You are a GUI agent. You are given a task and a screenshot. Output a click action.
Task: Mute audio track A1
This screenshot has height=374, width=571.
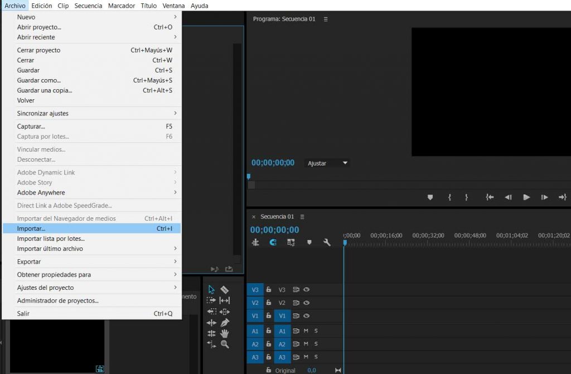click(306, 331)
